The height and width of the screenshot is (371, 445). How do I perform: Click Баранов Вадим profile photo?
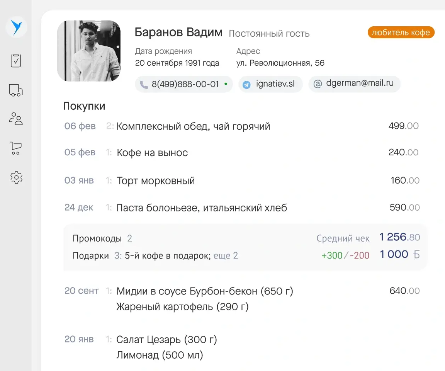(89, 51)
